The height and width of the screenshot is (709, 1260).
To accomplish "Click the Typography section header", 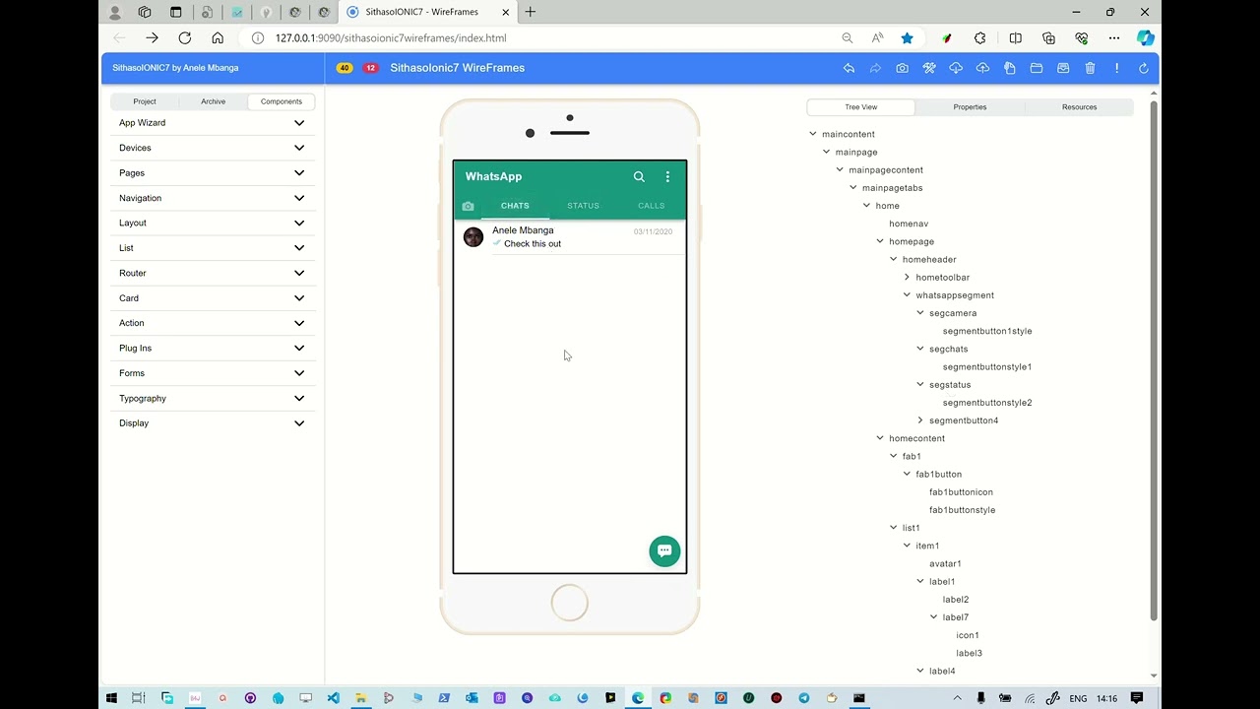I will 213,398.
